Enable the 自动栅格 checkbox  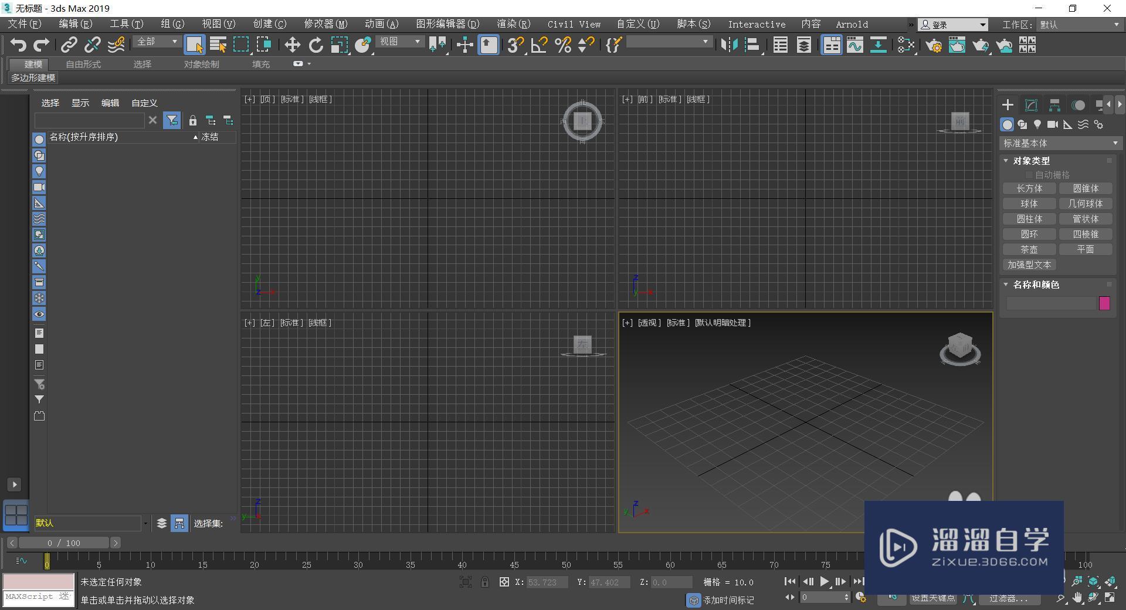tap(1029, 175)
